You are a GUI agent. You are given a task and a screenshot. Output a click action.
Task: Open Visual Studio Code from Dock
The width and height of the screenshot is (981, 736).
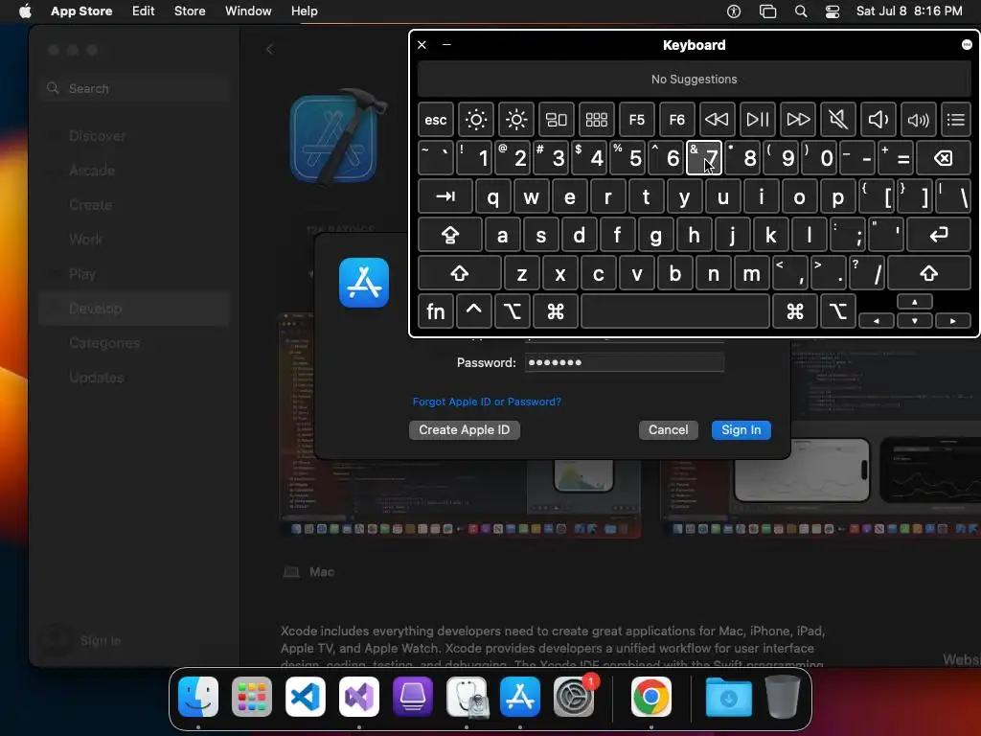(306, 697)
